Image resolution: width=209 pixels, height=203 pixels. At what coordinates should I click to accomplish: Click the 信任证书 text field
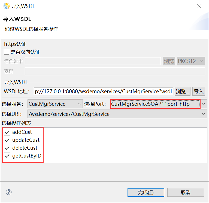tap(93, 61)
